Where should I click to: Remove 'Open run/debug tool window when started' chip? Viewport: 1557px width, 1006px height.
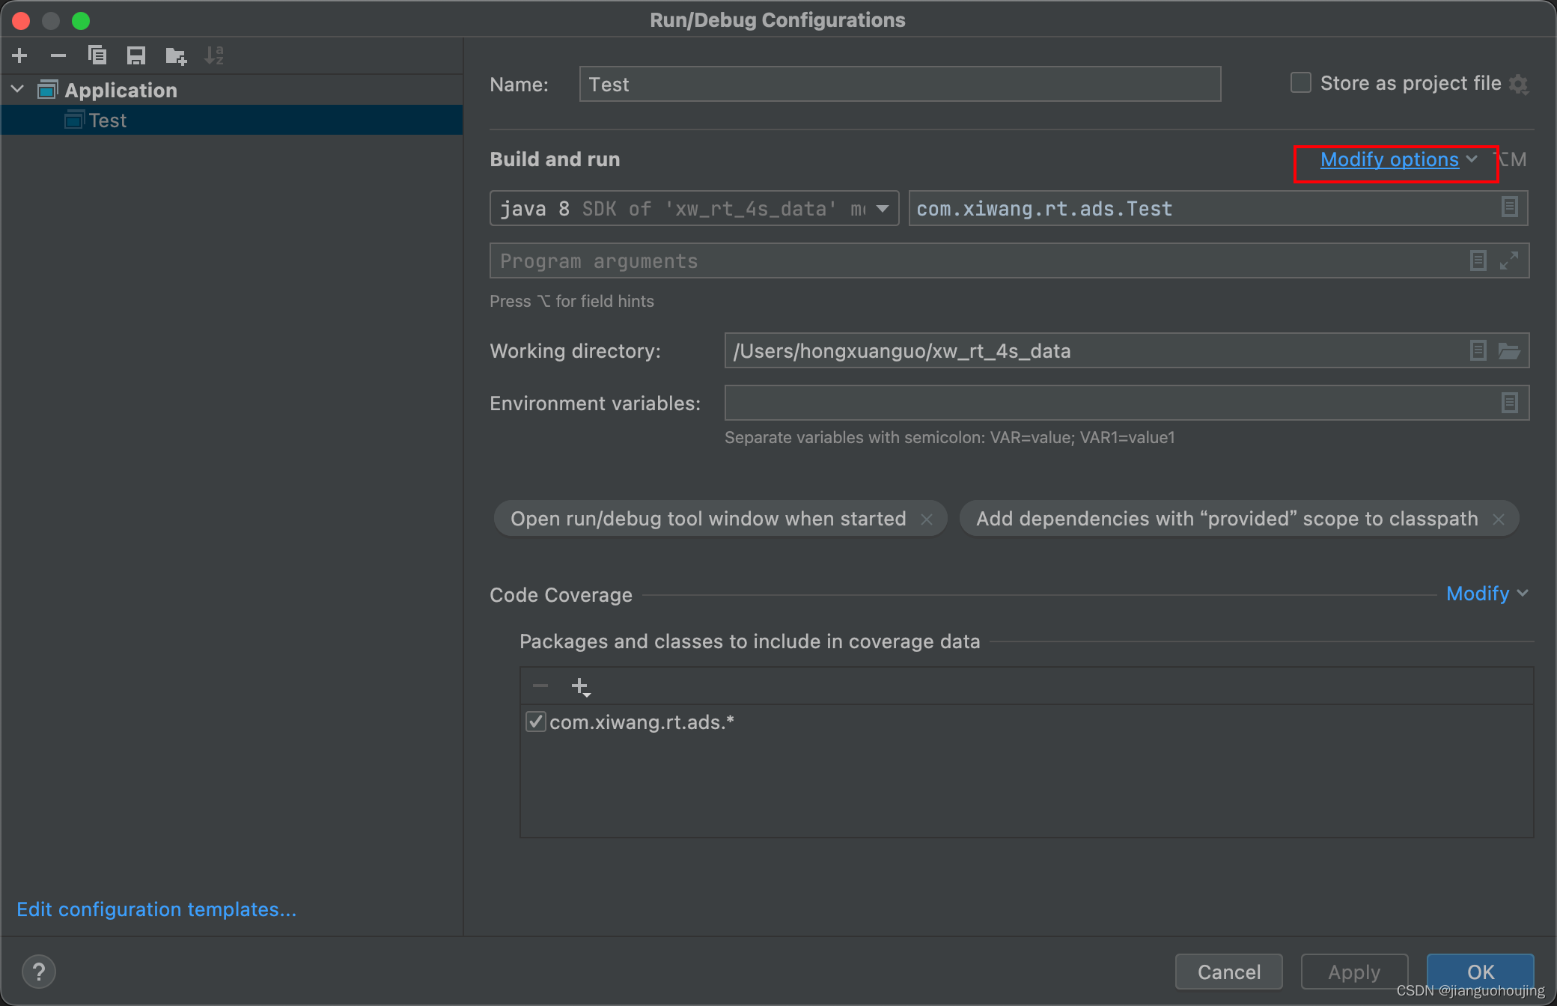click(927, 519)
